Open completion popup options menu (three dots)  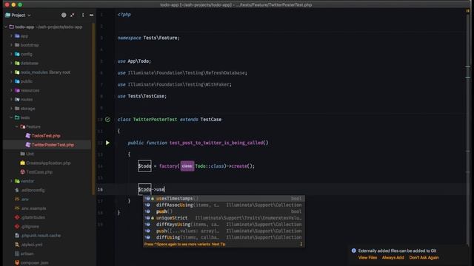[301, 245]
